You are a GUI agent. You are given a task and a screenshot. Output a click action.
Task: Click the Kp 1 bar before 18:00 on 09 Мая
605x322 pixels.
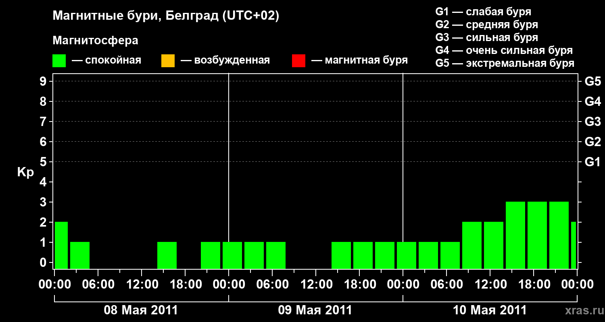pyautogui.click(x=341, y=255)
